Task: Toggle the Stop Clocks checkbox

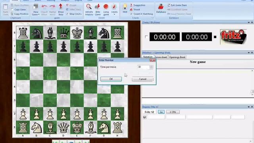Action: point(67,14)
